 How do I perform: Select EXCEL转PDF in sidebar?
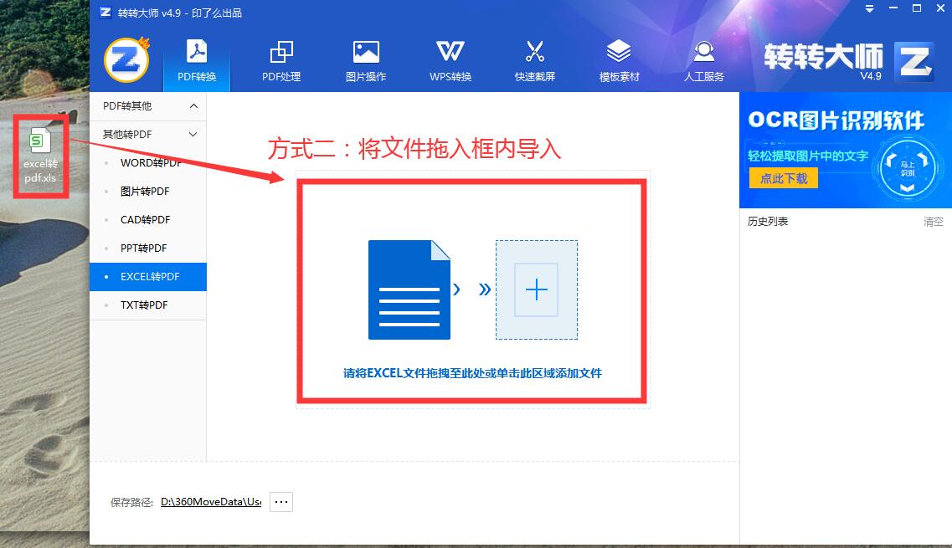pyautogui.click(x=148, y=277)
